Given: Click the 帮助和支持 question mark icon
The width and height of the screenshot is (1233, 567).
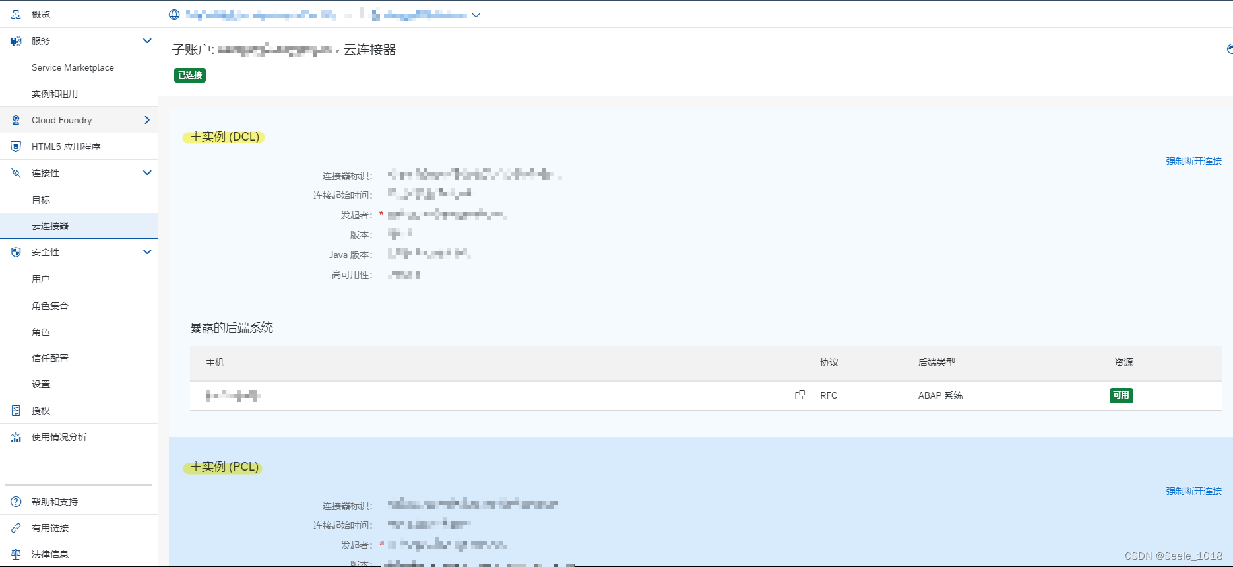Looking at the screenshot, I should pyautogui.click(x=16, y=502).
